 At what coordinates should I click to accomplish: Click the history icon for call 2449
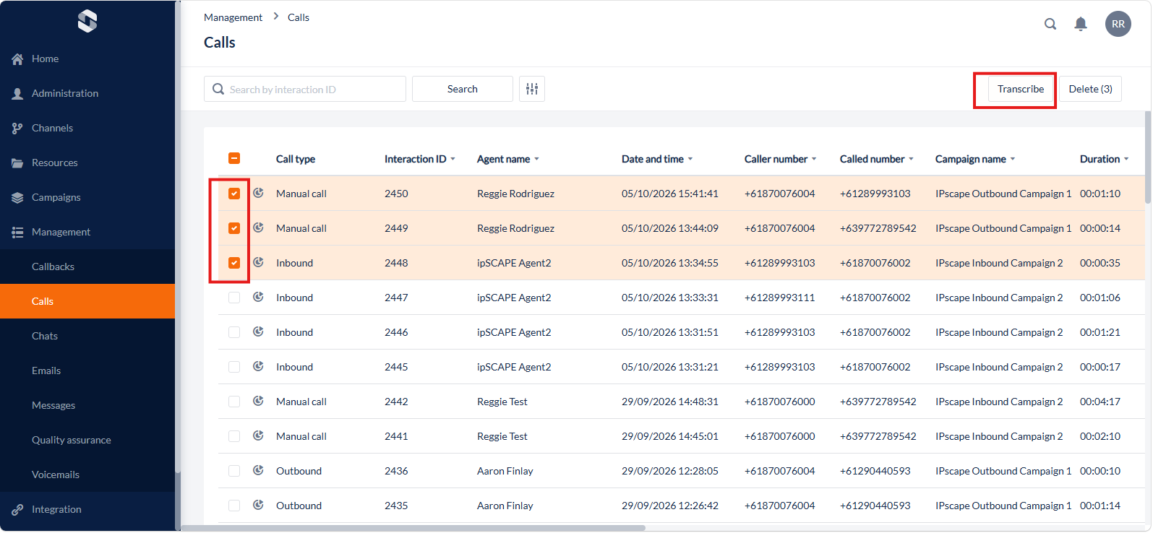[x=258, y=227]
